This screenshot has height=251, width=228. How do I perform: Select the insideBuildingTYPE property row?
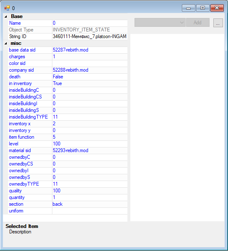(68, 117)
